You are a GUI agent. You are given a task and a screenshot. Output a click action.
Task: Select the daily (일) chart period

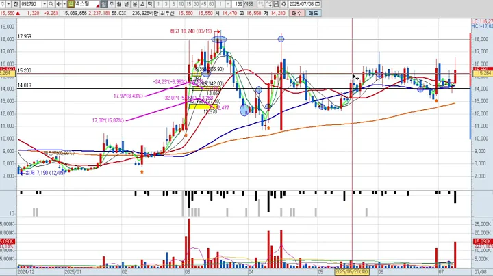pos(104,4)
